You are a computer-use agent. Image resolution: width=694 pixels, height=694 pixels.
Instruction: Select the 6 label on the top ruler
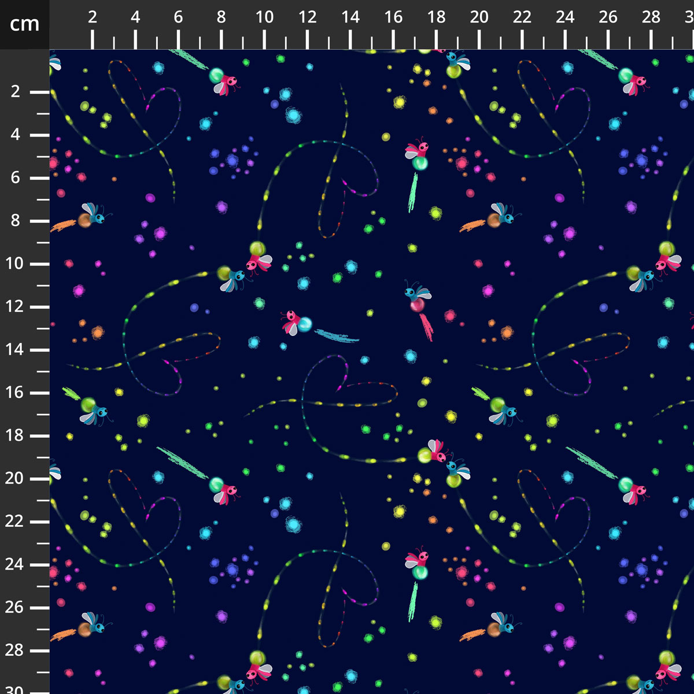[178, 17]
